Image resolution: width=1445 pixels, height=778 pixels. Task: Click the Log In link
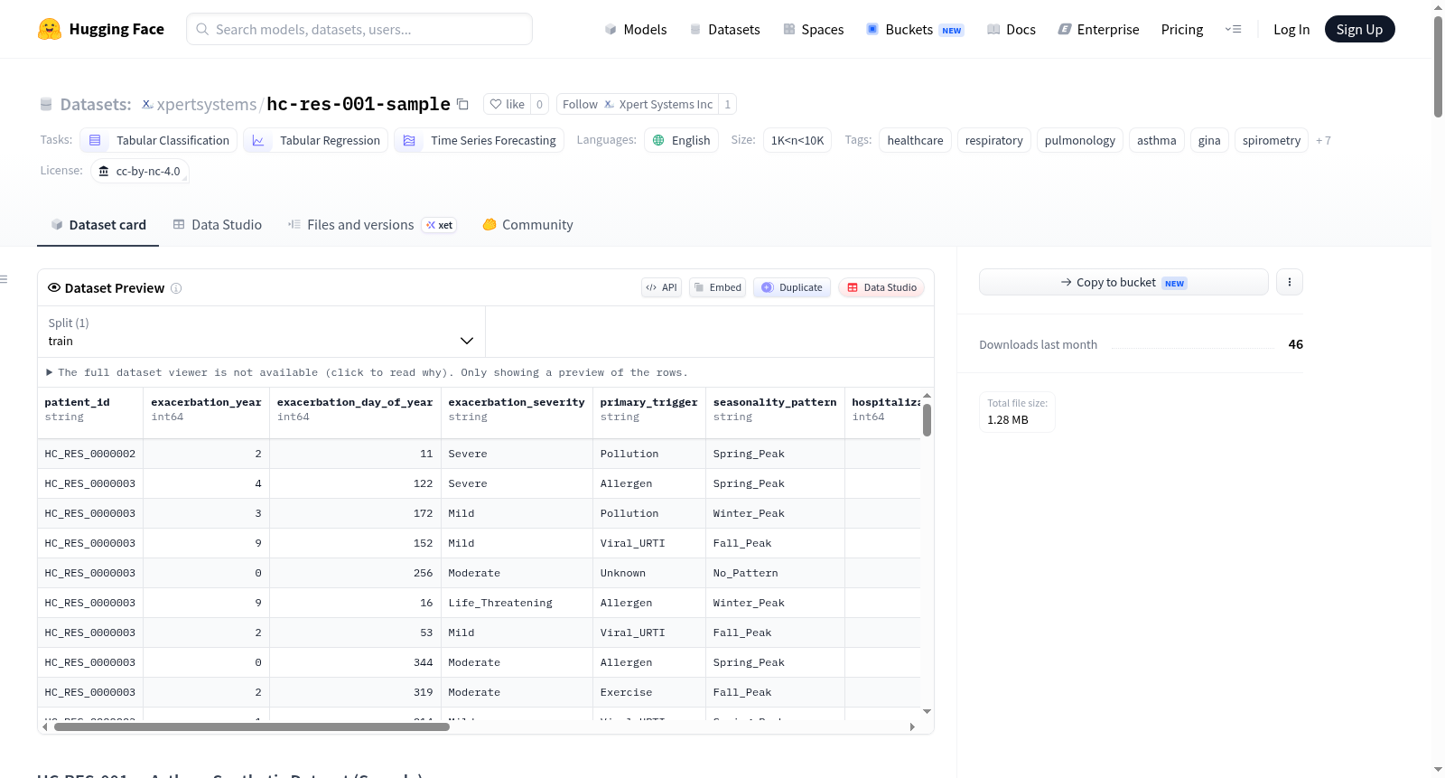pos(1291,29)
